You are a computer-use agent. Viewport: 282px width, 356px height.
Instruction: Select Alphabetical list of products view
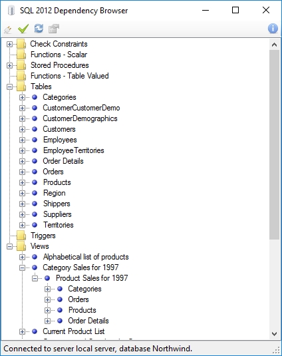[x=86, y=257]
